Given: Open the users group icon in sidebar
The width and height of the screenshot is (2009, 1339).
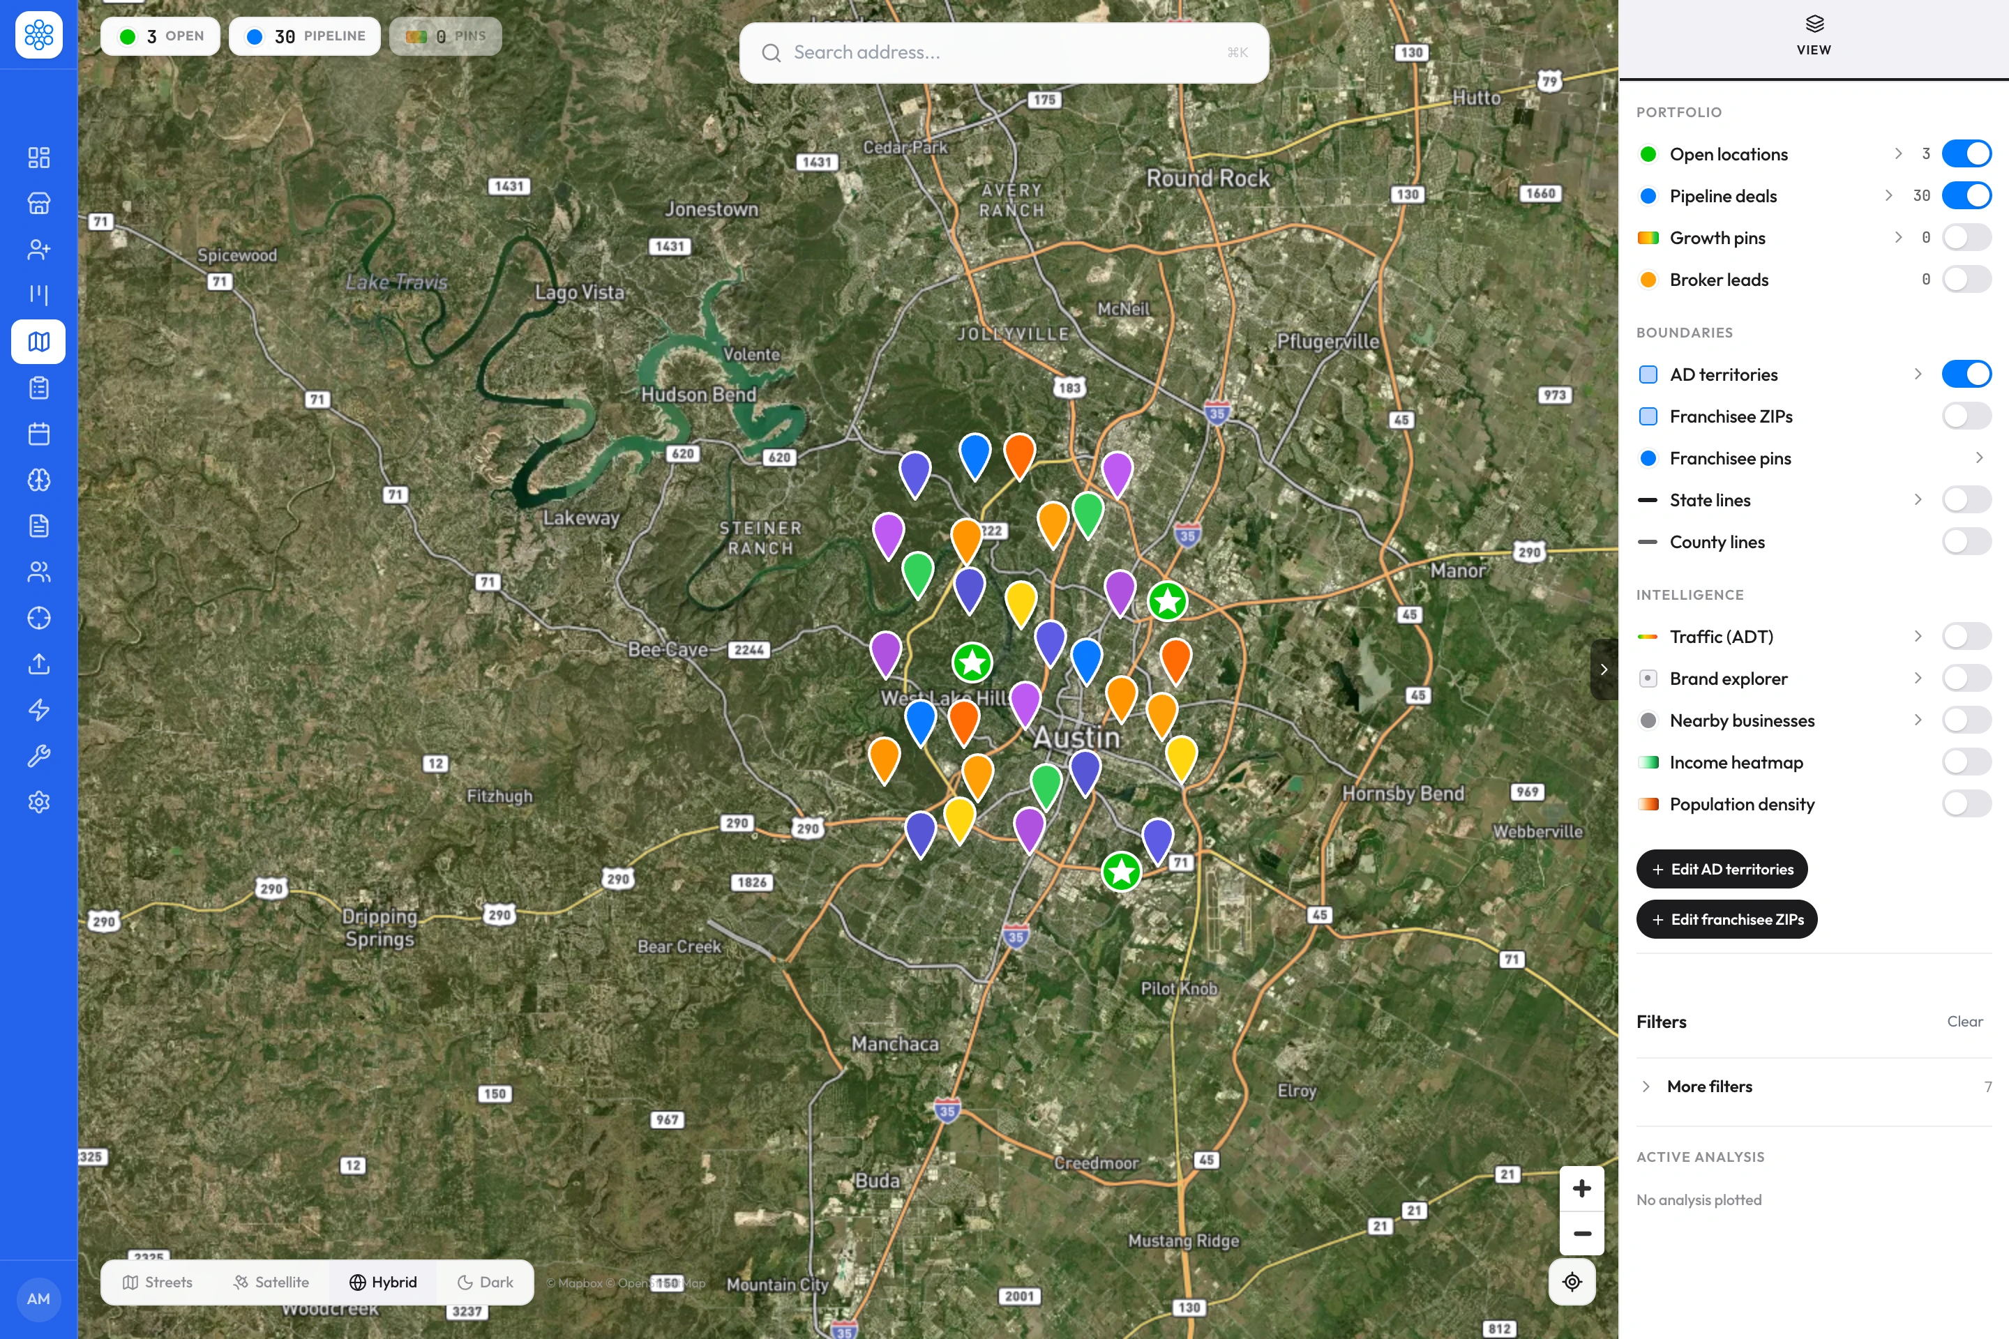Looking at the screenshot, I should pos(38,572).
